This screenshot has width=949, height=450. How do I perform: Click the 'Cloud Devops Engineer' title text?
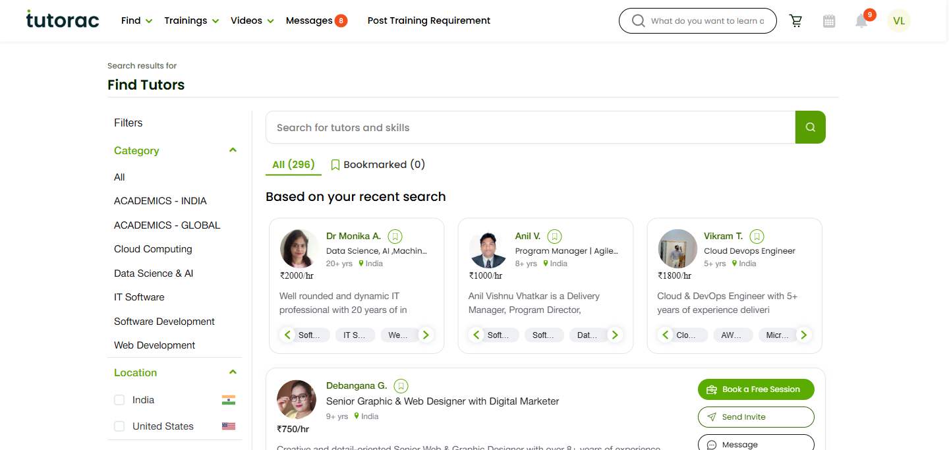749,251
